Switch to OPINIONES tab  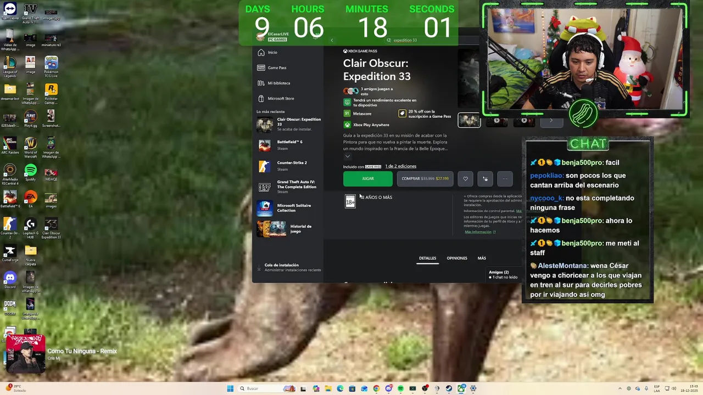(x=457, y=258)
